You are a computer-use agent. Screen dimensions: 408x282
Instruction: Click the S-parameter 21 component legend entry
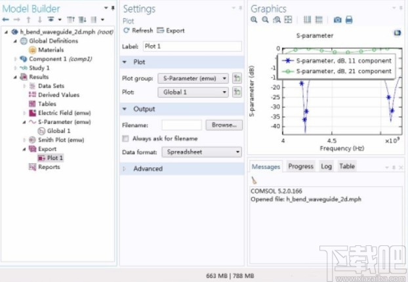click(337, 71)
